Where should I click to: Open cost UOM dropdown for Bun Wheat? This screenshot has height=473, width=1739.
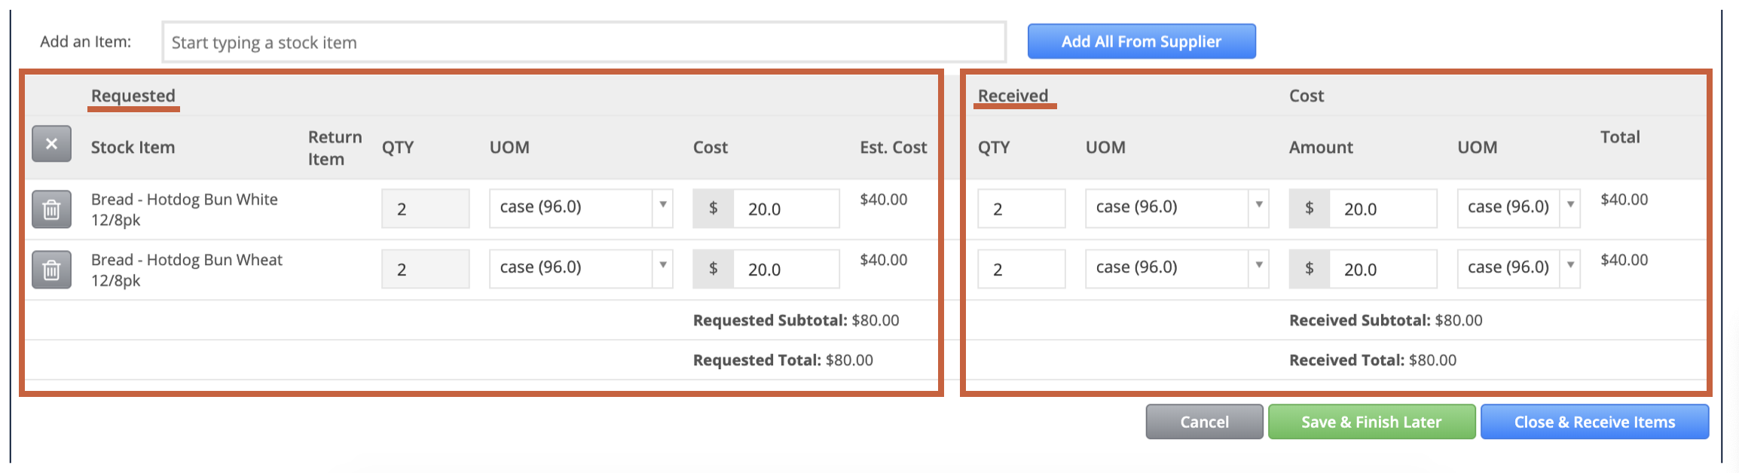[x=1518, y=268]
